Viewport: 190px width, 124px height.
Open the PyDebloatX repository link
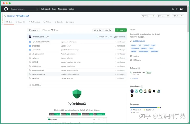coord(23,16)
